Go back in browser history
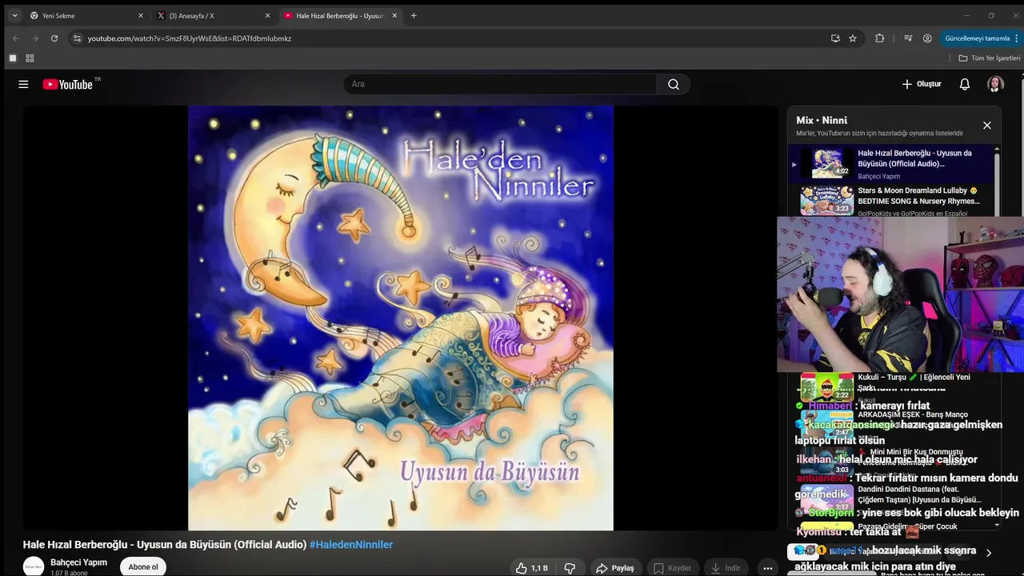 (x=16, y=38)
